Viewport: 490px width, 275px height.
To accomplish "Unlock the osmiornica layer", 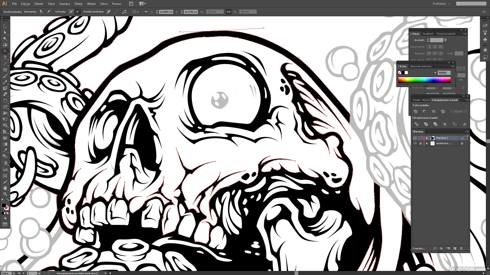I will 420,143.
